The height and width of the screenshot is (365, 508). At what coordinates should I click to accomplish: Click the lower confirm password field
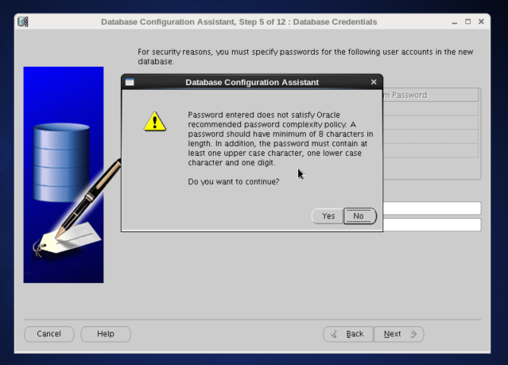pyautogui.click(x=432, y=225)
